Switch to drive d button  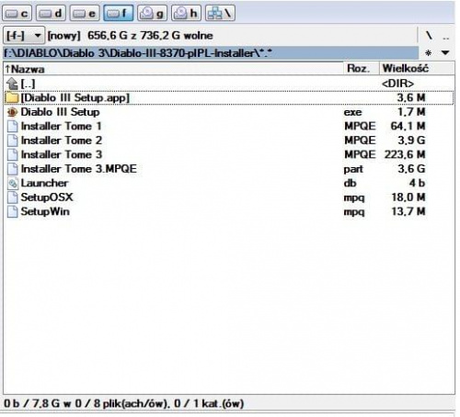(51, 13)
